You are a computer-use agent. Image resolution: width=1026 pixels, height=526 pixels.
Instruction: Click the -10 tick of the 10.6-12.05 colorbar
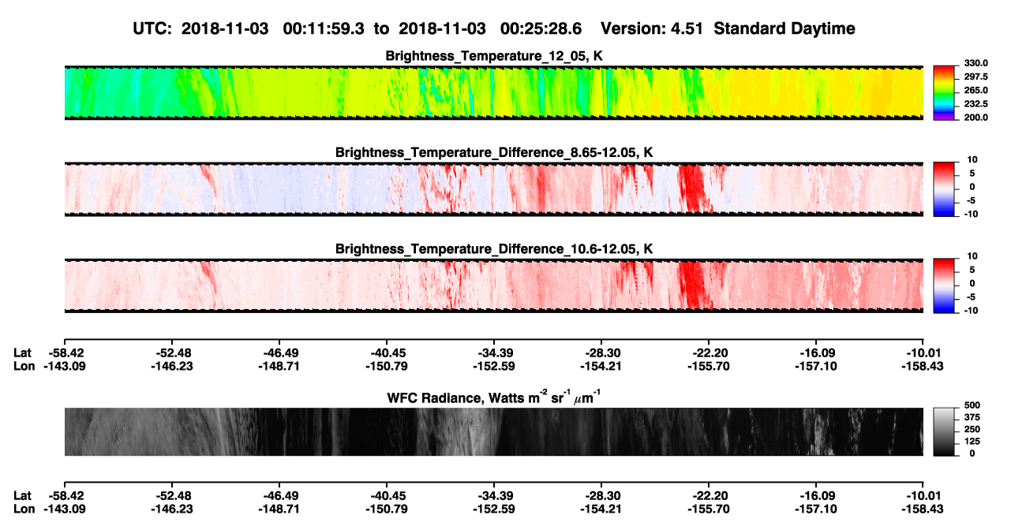(971, 311)
